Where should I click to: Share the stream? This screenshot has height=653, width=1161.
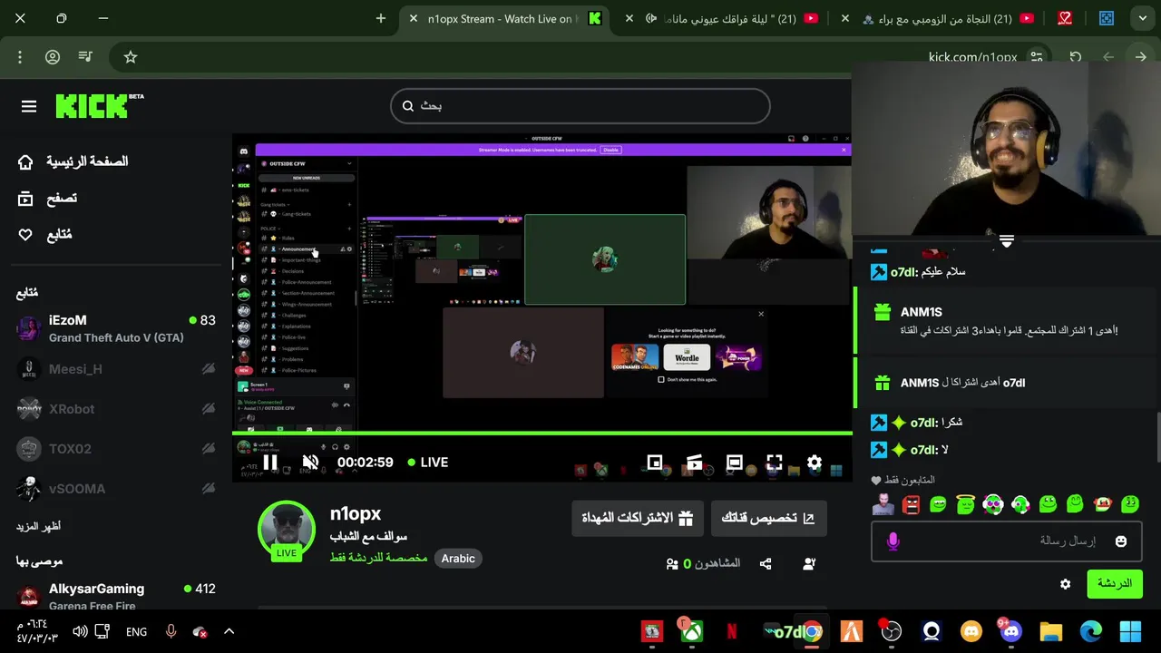(x=766, y=564)
